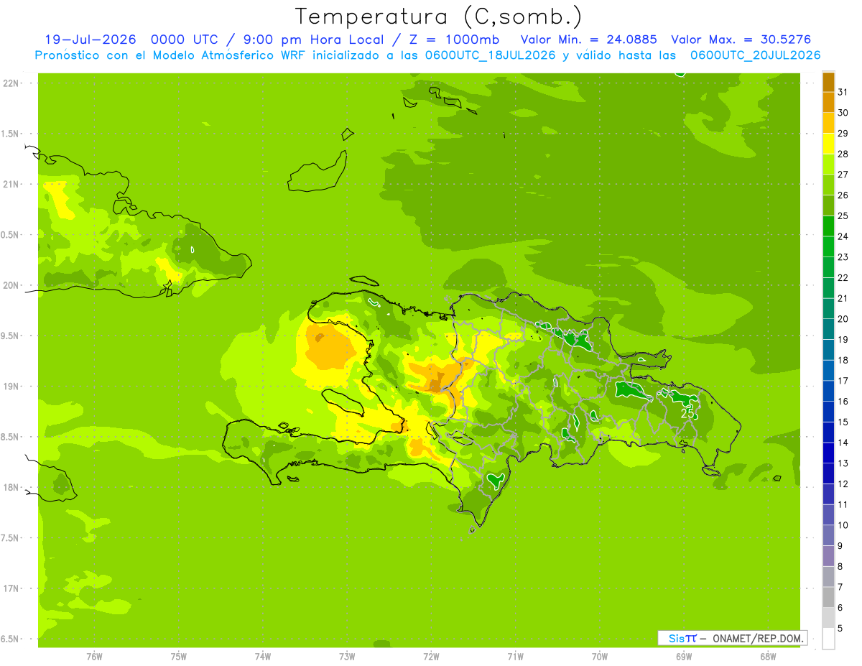The height and width of the screenshot is (666, 862).
Task: Click the legend swatch between 12 and 13
Action: pyautogui.click(x=828, y=473)
